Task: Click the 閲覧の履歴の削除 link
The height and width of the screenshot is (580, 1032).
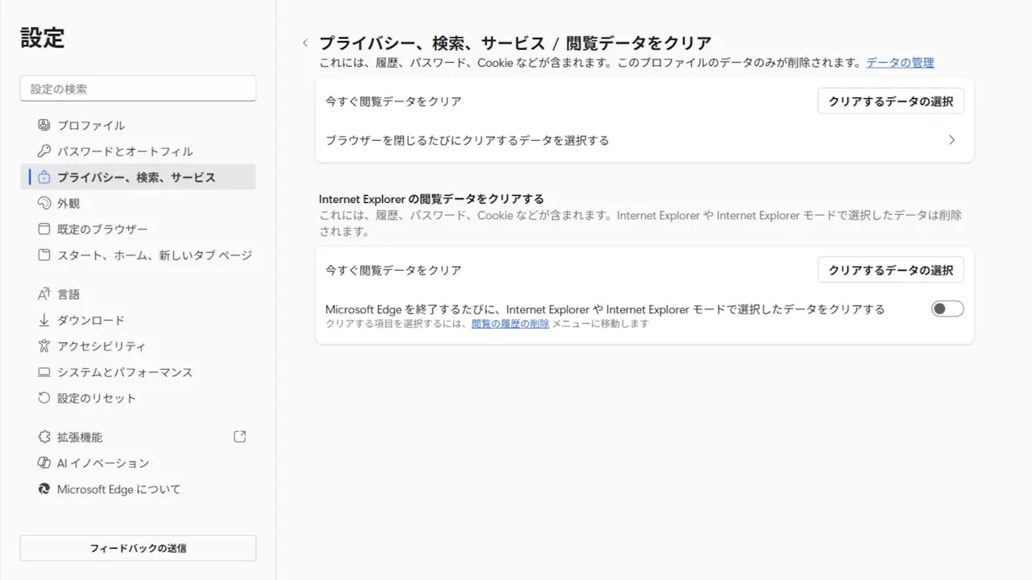Action: [x=510, y=324]
